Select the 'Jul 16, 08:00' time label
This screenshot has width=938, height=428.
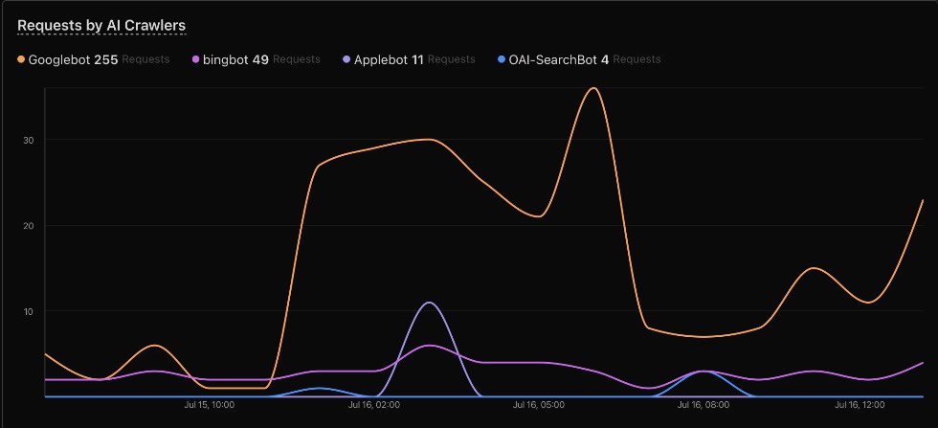point(703,405)
